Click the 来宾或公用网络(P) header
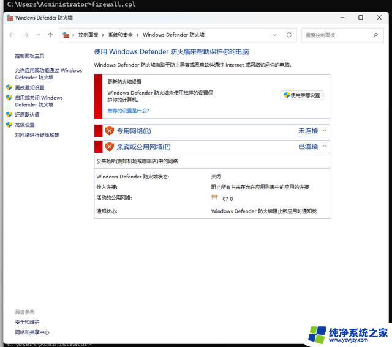The image size is (392, 347). pos(143,147)
